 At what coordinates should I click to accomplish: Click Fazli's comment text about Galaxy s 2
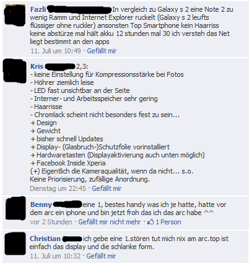131,25
